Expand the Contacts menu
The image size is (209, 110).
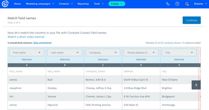coord(66,4)
